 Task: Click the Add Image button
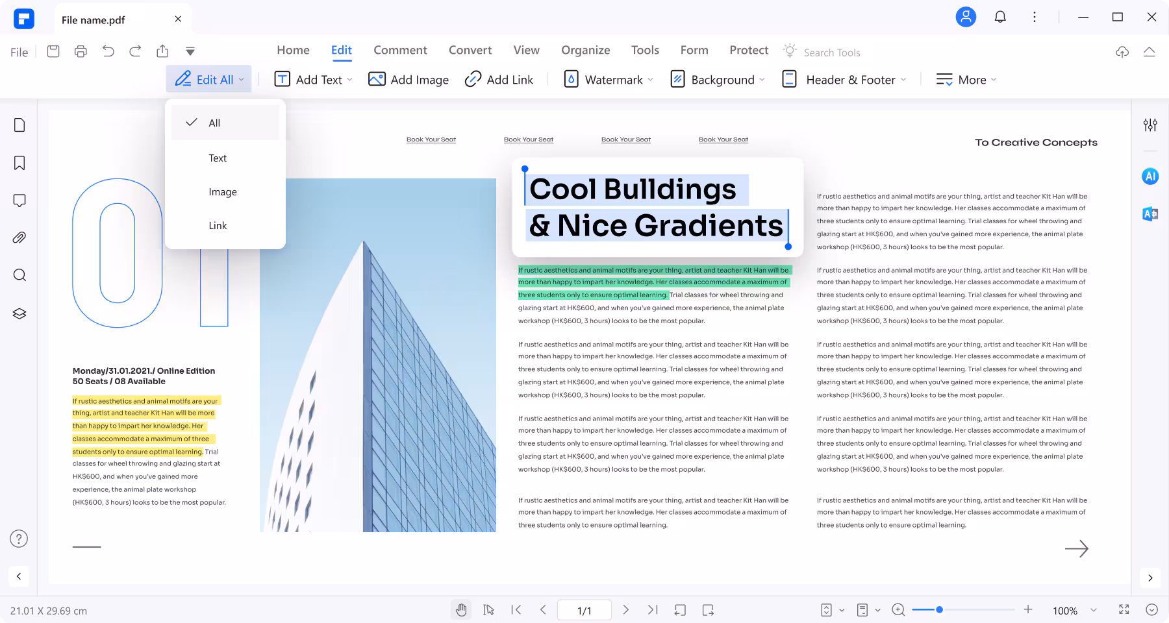coord(409,80)
